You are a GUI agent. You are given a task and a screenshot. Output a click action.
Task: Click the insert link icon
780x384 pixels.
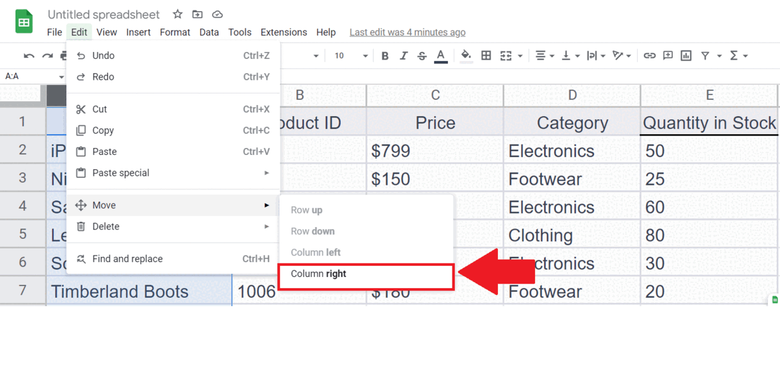(649, 56)
